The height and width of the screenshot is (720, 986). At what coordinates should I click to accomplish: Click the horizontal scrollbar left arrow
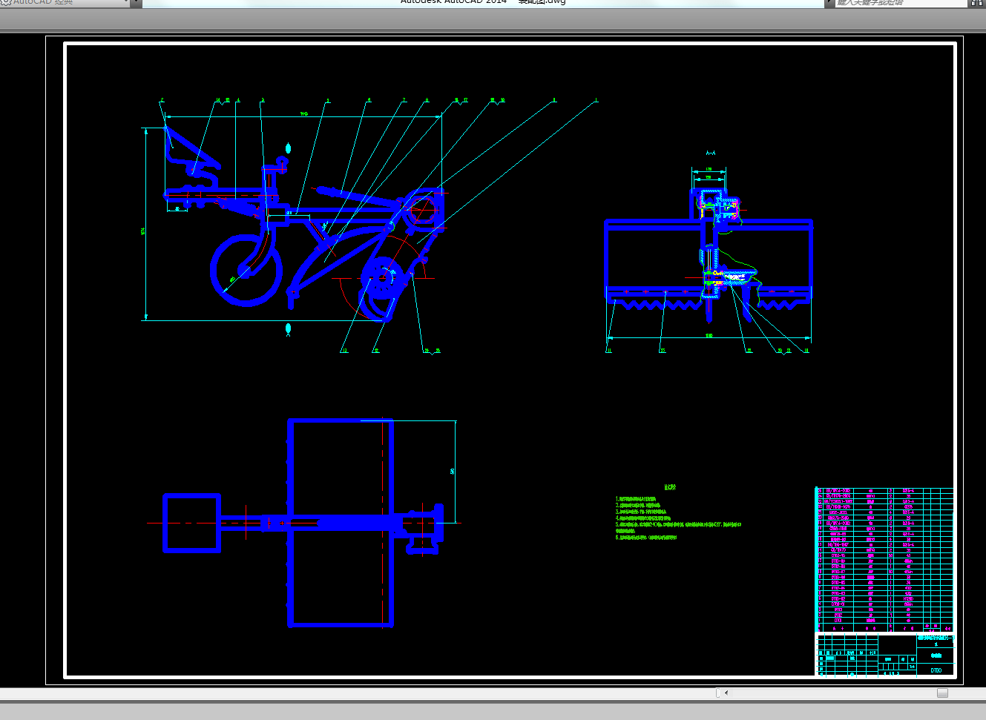(x=726, y=693)
